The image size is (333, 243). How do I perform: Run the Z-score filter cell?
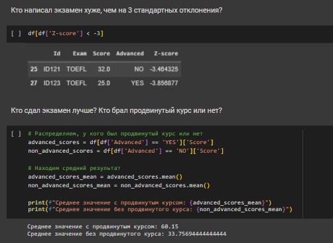[16, 33]
